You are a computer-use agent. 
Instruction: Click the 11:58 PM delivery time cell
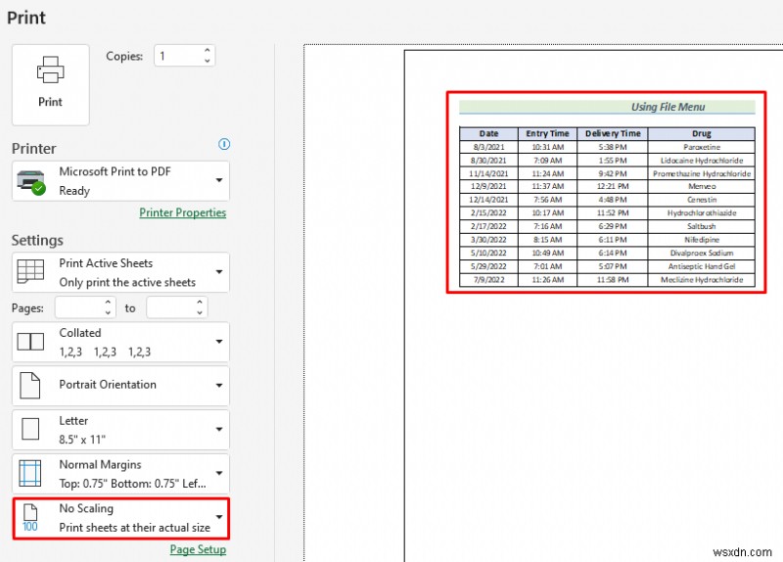[613, 280]
